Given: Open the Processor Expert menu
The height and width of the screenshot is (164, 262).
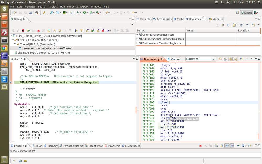Looking at the screenshot, I should click(x=78, y=7).
